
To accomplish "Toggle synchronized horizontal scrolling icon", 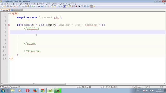I will coord(55,6).
